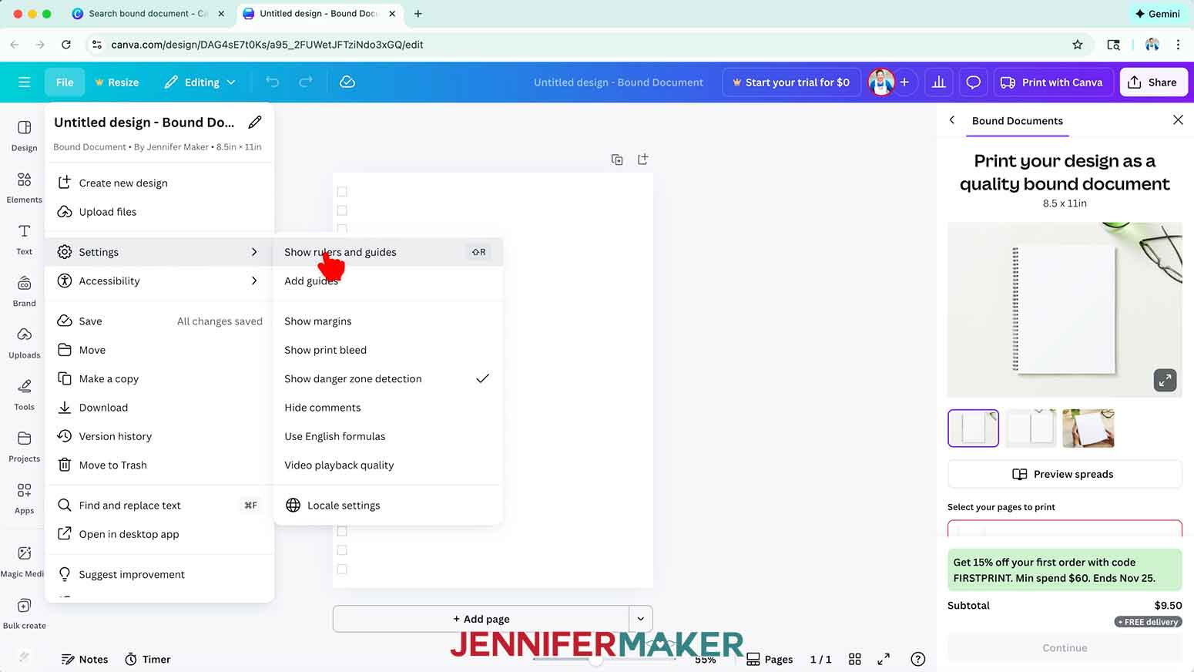Screen dimensions: 1194x672
Task: Open grid view icon in bottom bar
Action: [x=854, y=659]
